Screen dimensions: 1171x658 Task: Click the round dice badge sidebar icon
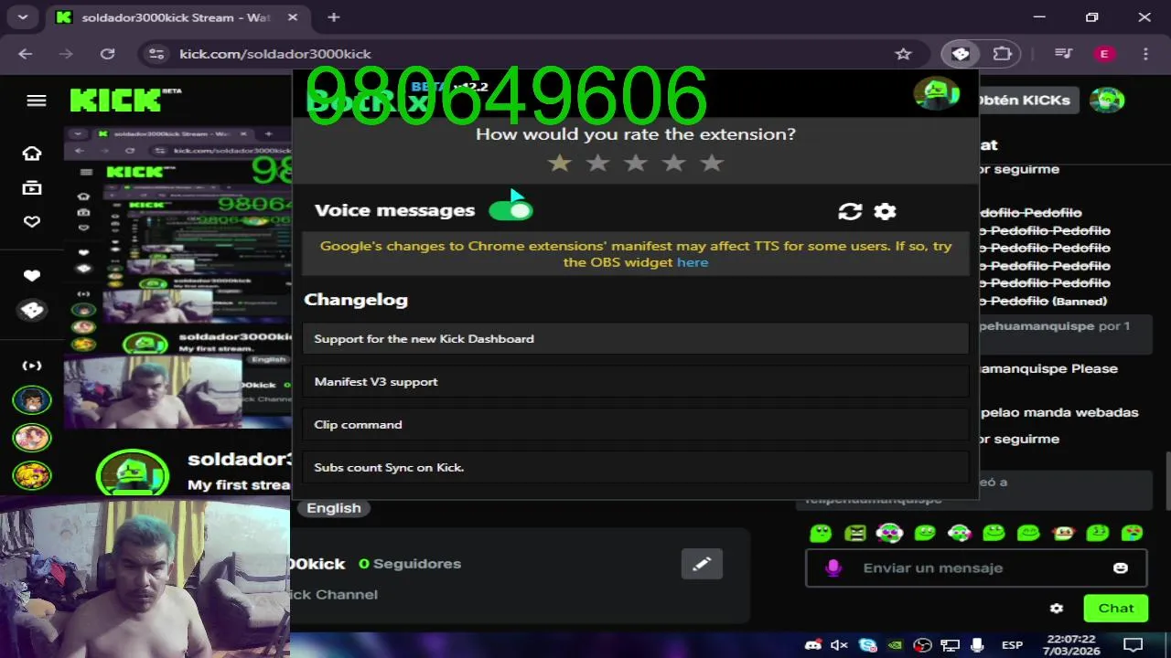point(32,311)
